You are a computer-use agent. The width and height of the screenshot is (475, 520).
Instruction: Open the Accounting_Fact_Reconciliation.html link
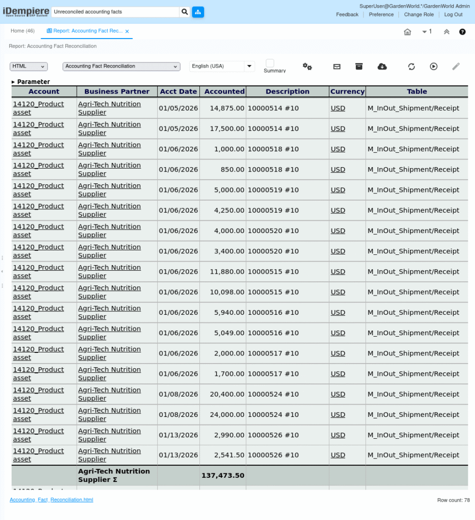51,500
